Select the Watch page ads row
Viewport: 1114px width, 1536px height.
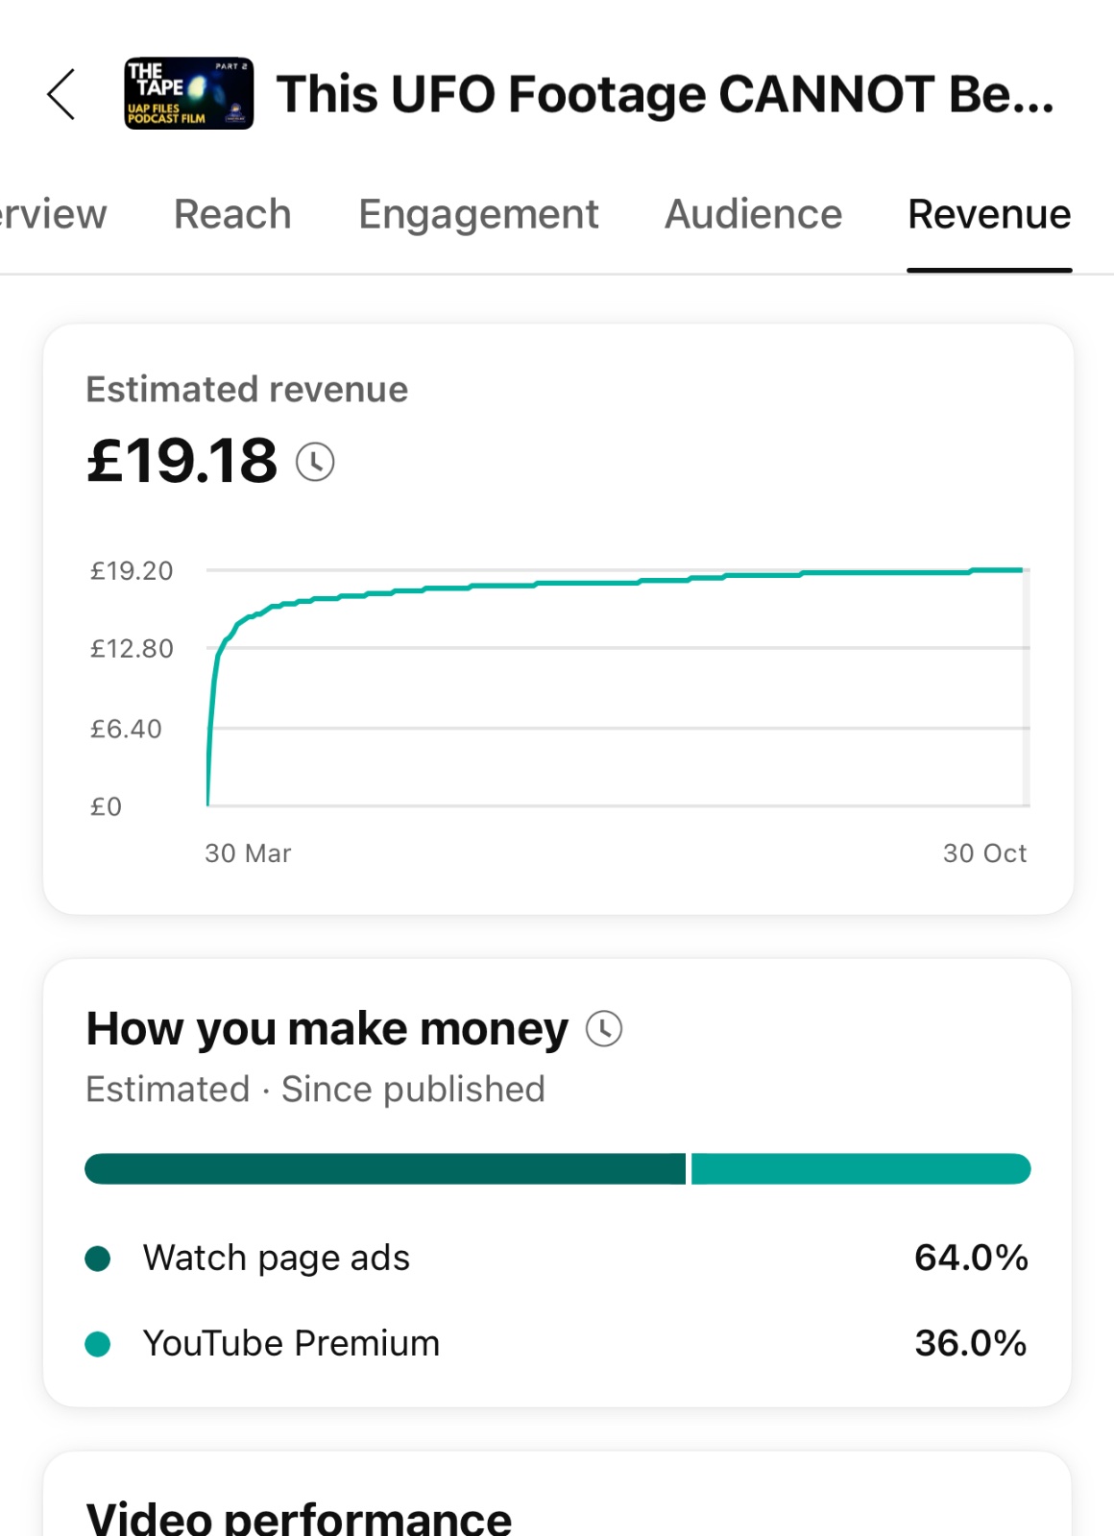[557, 1258]
